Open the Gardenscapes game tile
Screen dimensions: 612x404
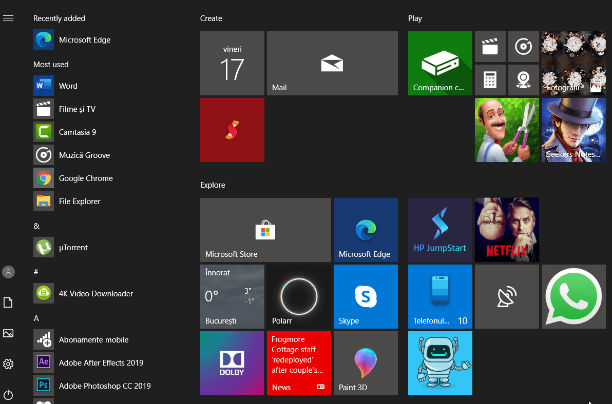(507, 130)
